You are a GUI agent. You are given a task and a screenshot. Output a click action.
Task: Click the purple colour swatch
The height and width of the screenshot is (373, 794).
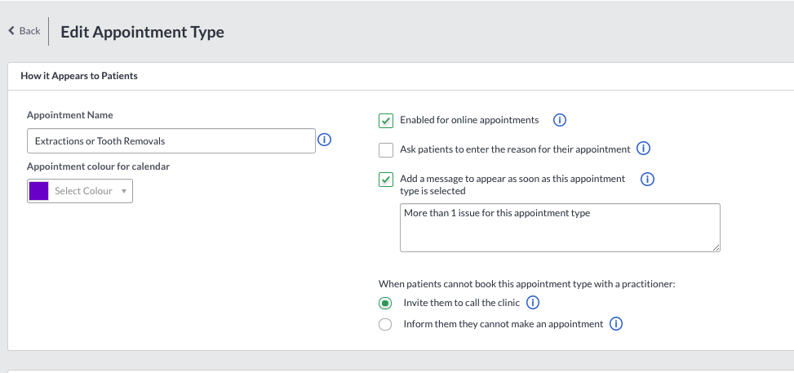[39, 191]
